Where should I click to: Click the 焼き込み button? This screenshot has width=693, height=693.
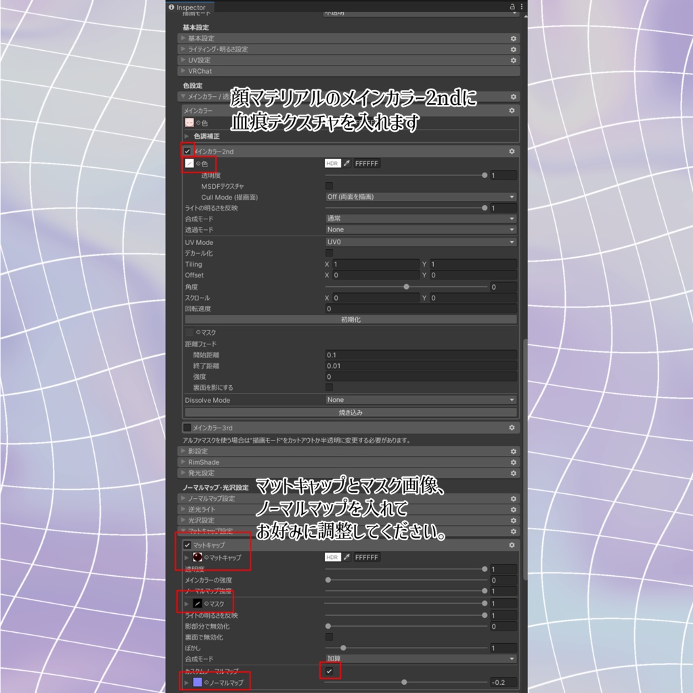coord(351,412)
